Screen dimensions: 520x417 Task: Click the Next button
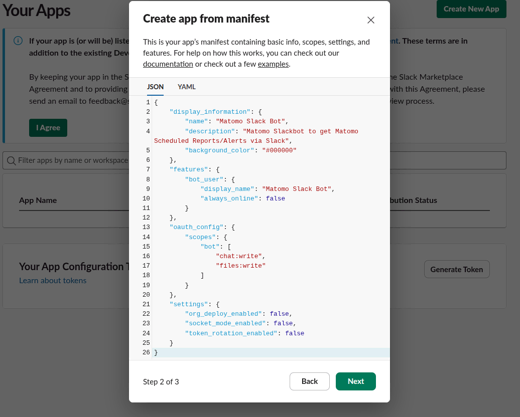(355, 381)
